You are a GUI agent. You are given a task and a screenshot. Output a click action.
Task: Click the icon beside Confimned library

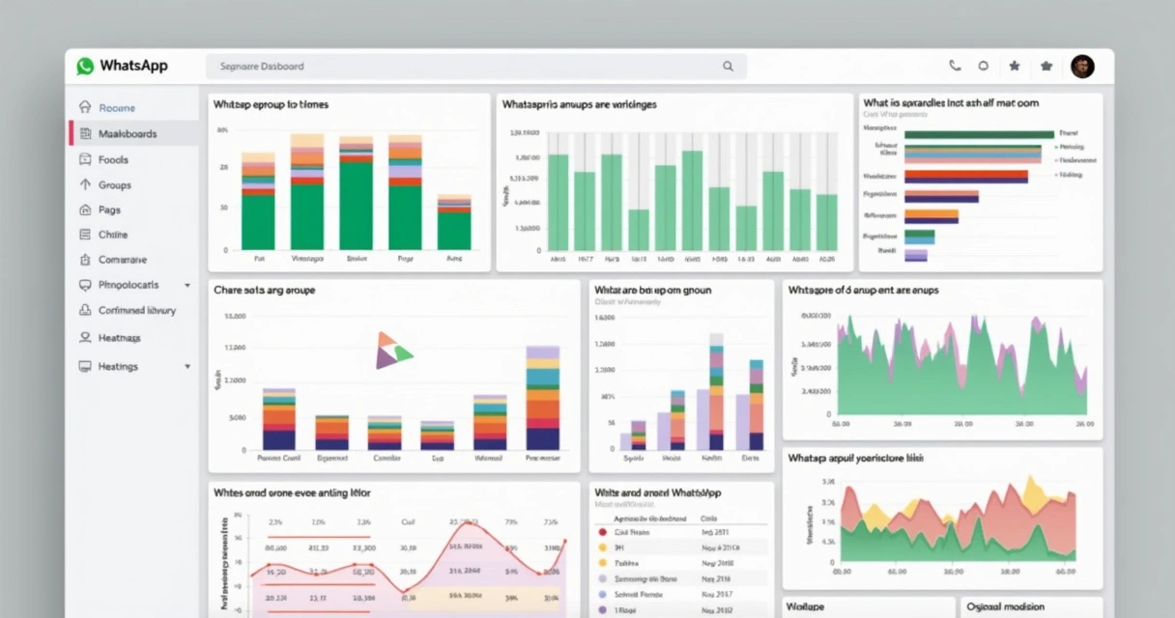tap(85, 311)
